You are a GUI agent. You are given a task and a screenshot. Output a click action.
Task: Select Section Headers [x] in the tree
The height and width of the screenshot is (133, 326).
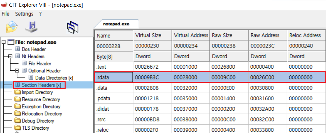click(x=41, y=85)
